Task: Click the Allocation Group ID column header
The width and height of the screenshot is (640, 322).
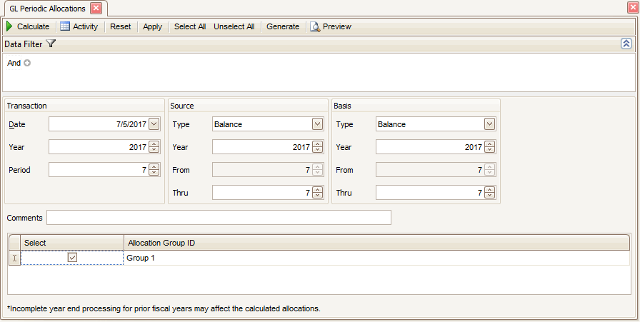Action: 161,243
